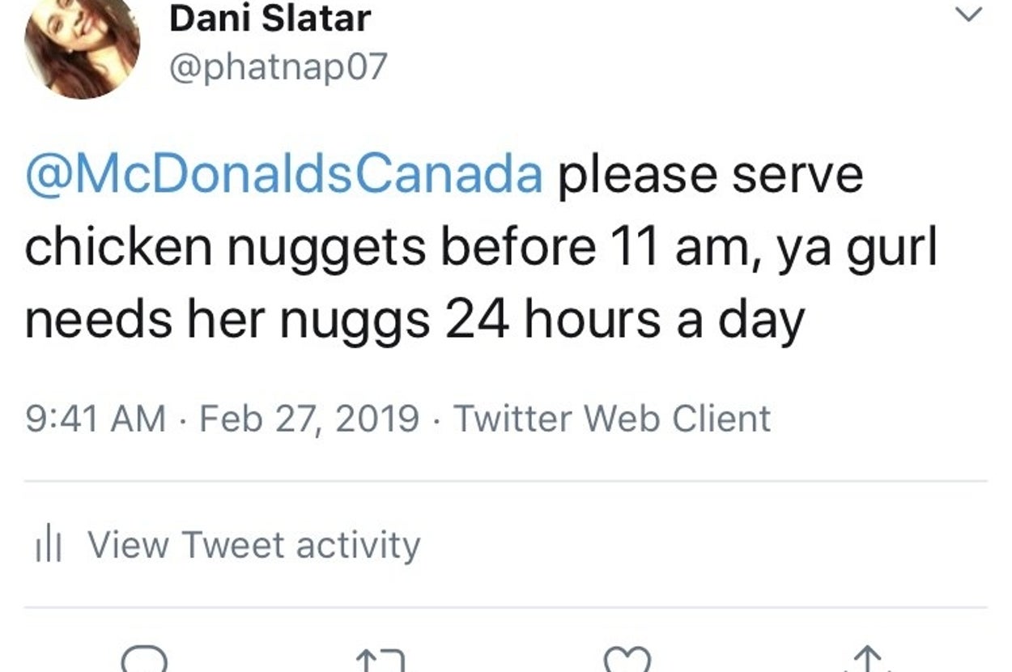Click the Twitter Web Client source label
1012x672 pixels.
612,419
